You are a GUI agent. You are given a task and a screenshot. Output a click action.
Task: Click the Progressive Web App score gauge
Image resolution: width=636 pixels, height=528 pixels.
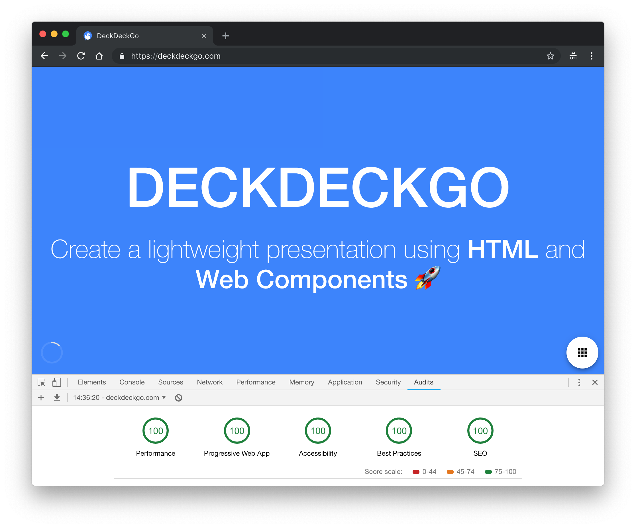click(x=237, y=431)
